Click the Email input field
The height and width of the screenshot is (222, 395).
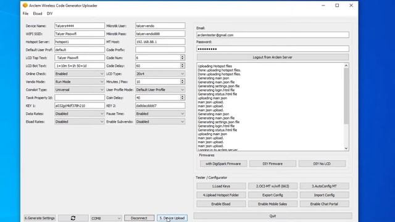tap(273, 35)
